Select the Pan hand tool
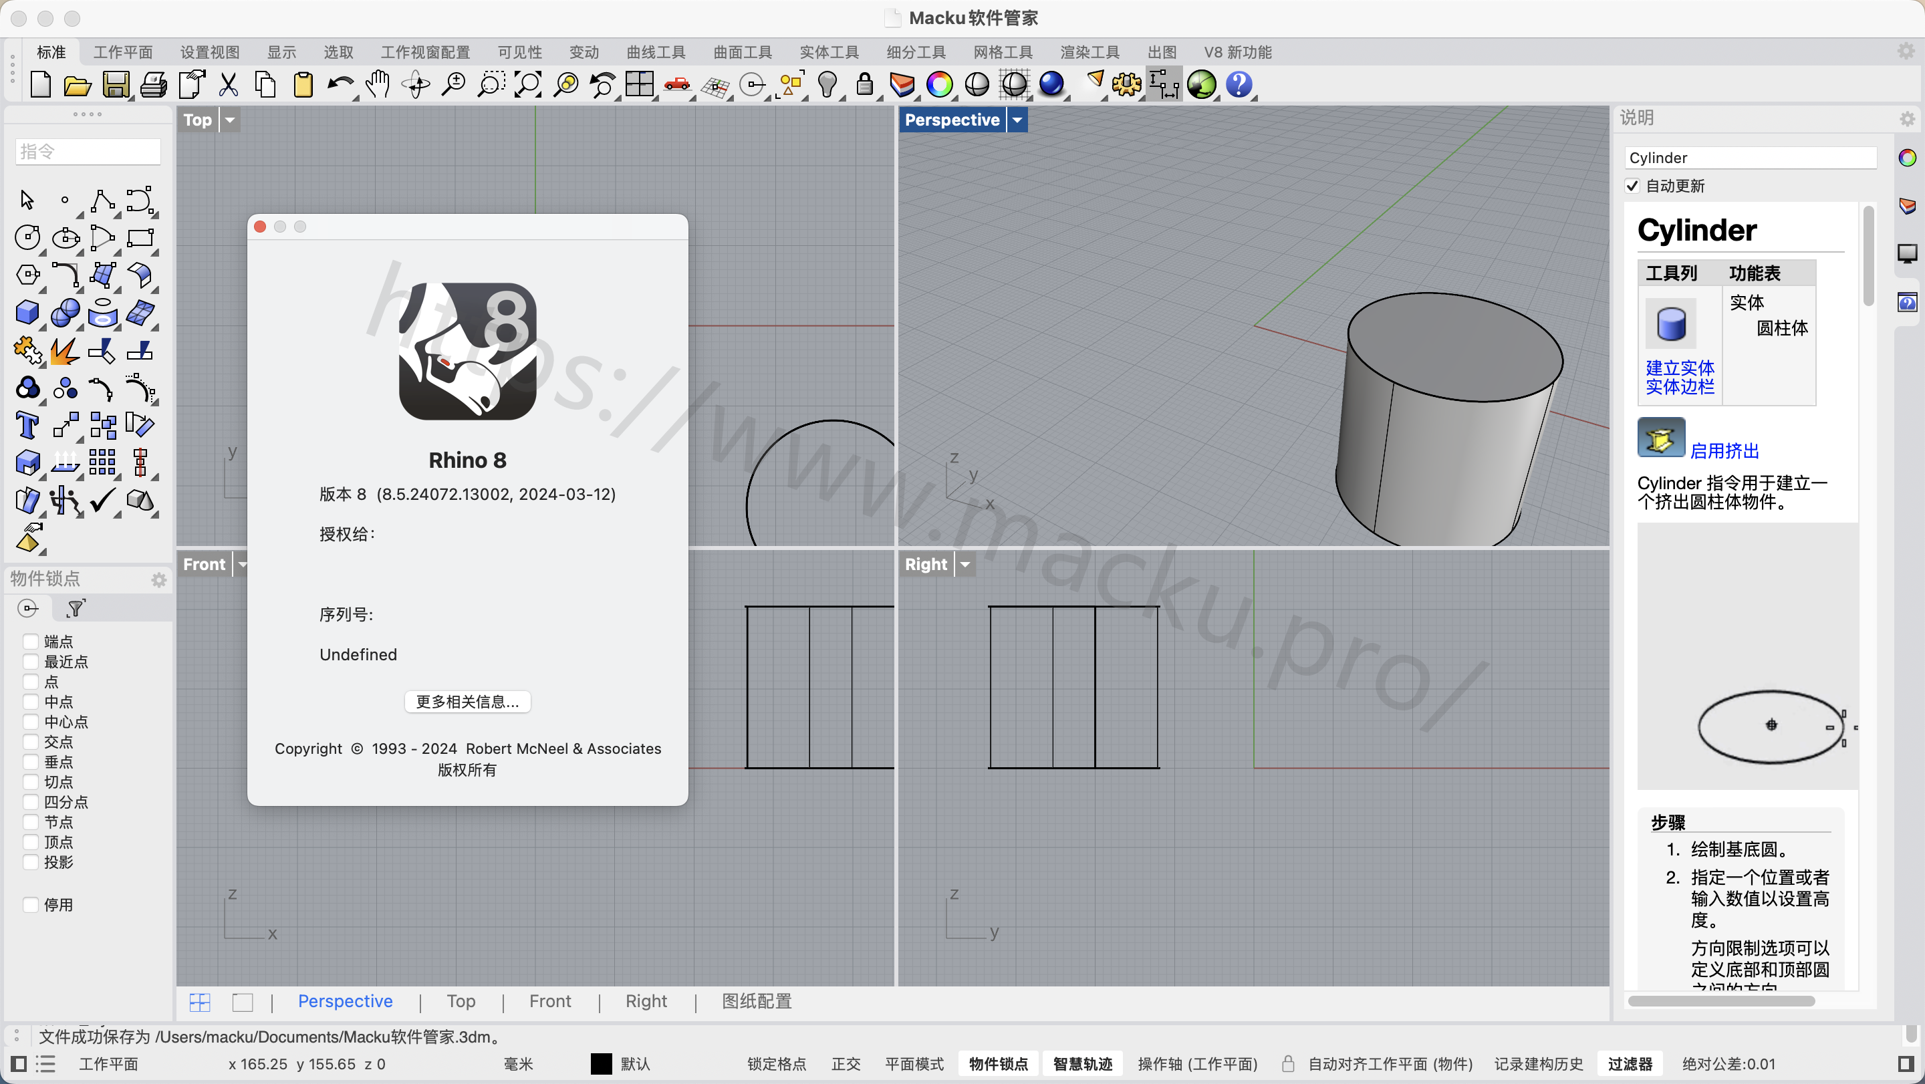 [x=379, y=84]
